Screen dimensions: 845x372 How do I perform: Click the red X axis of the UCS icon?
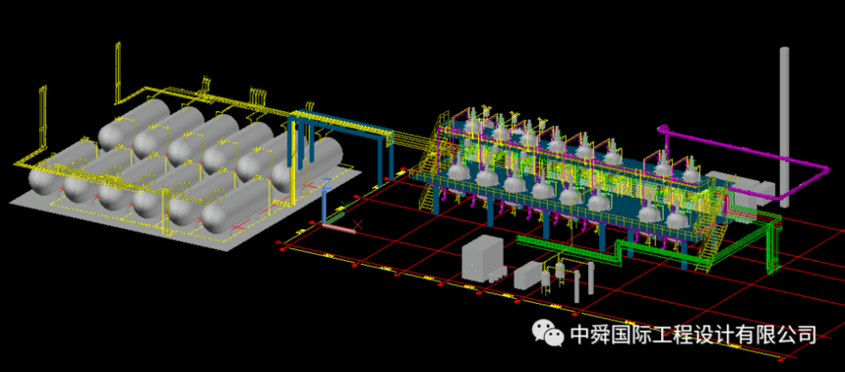point(339,228)
